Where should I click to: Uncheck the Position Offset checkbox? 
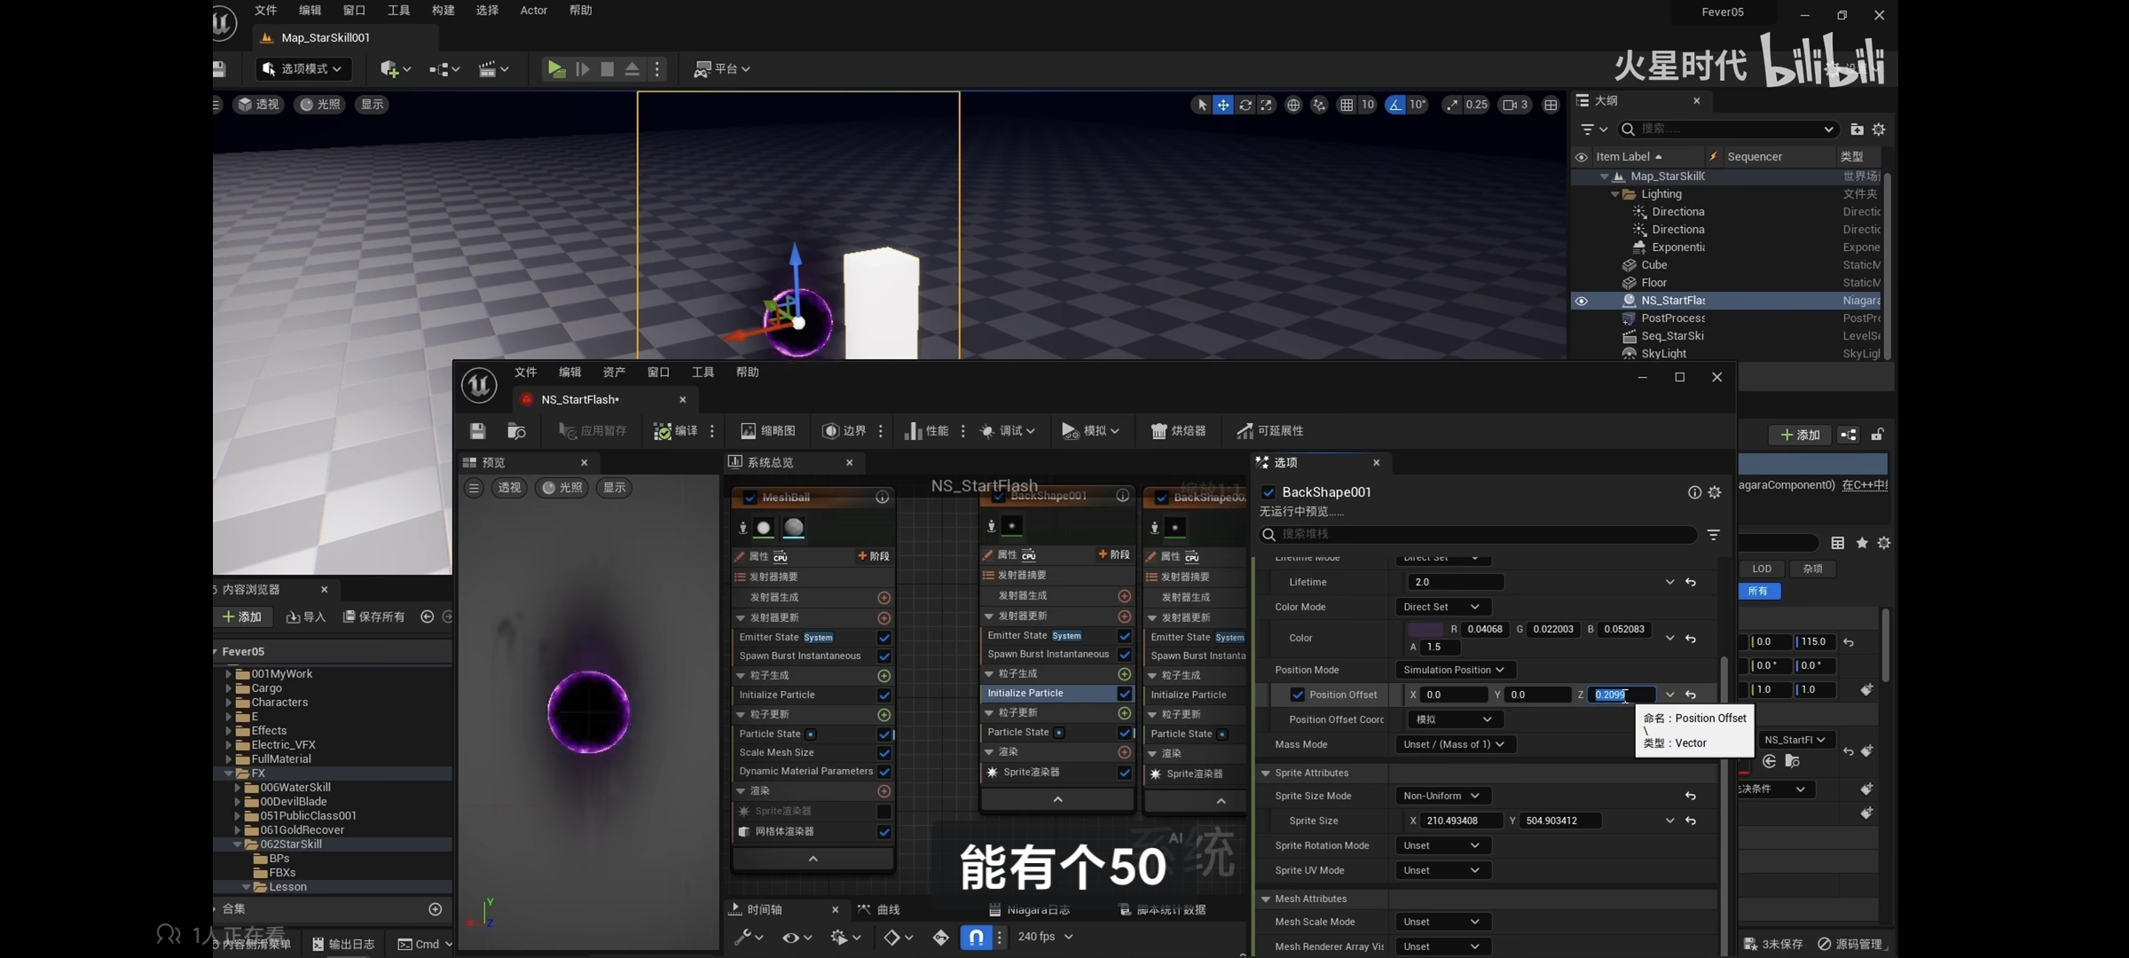[1297, 695]
